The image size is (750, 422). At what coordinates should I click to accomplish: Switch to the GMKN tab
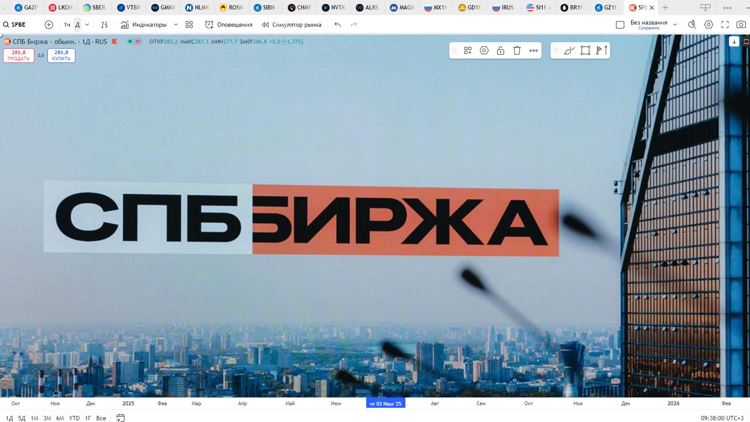[163, 7]
